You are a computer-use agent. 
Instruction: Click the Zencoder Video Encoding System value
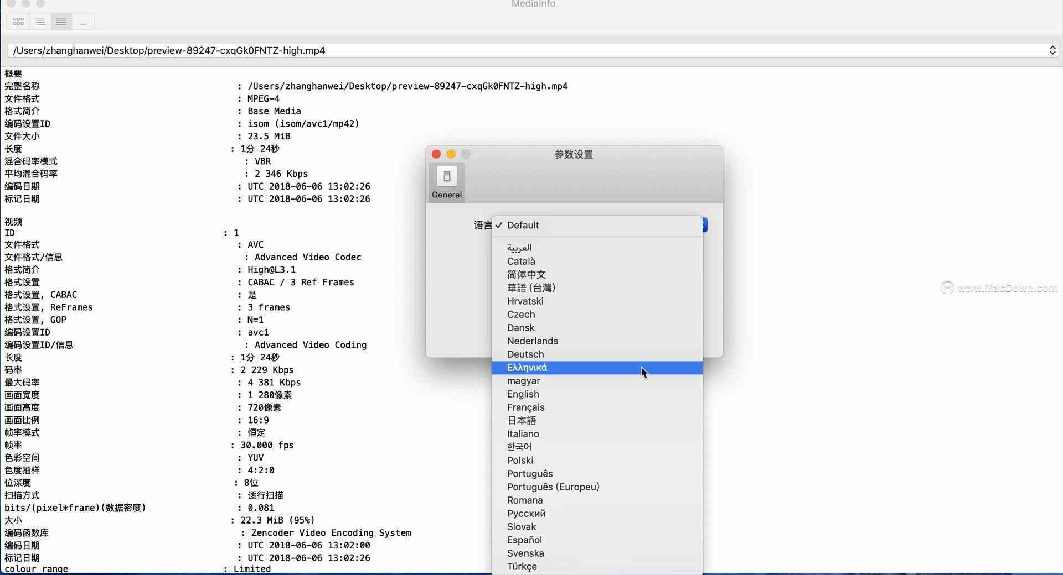click(x=331, y=533)
